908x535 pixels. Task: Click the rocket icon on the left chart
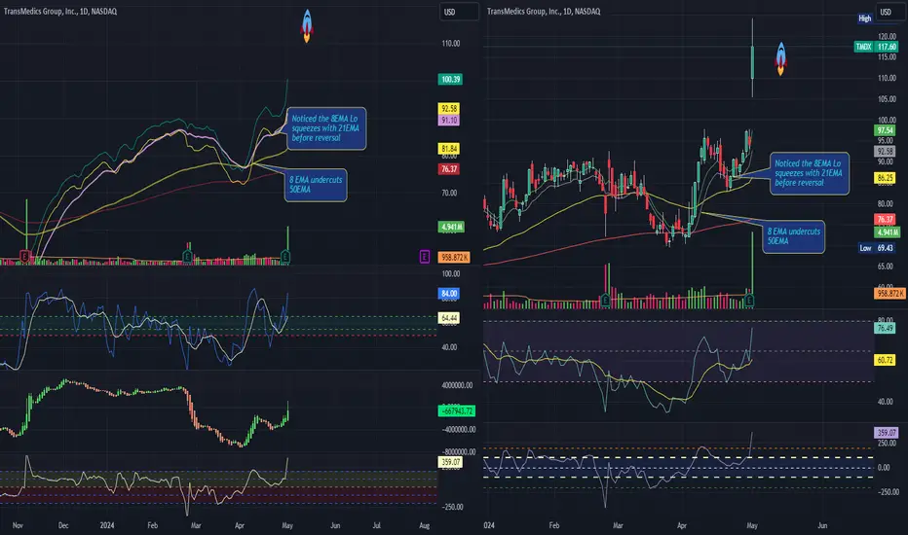[307, 26]
